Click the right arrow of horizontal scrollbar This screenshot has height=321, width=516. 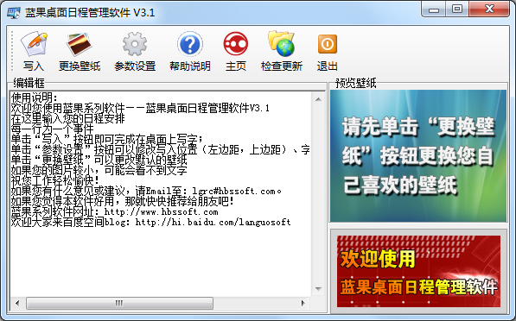(303, 303)
